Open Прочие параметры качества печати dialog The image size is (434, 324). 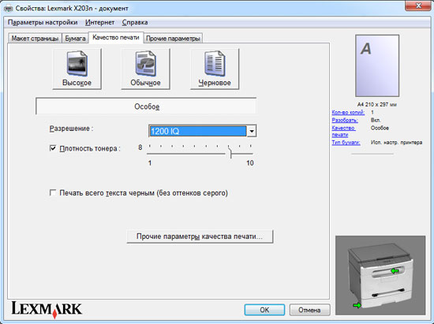point(200,236)
